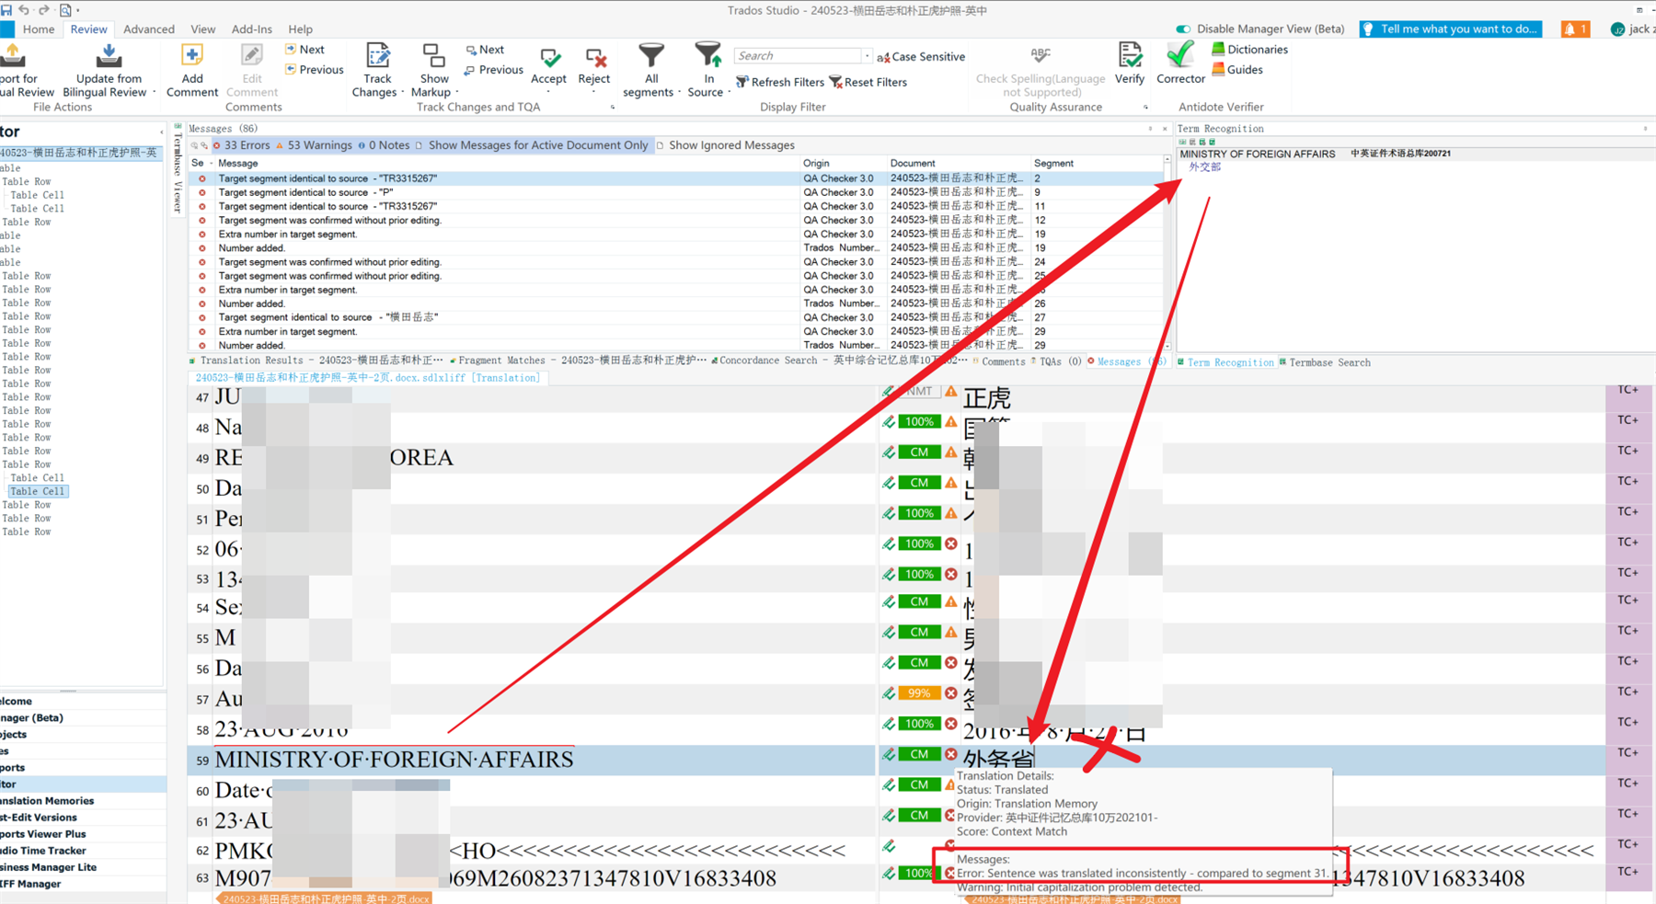
Task: Click the Search field in Display Filter
Action: click(797, 56)
